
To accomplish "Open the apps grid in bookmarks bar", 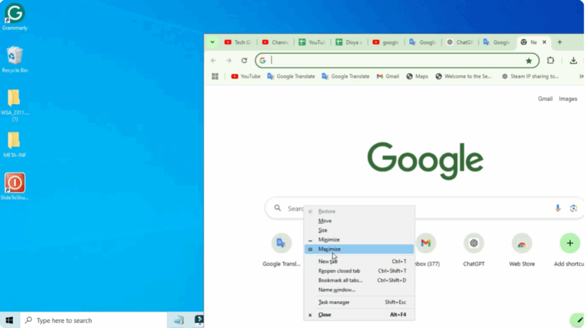I will [215, 76].
